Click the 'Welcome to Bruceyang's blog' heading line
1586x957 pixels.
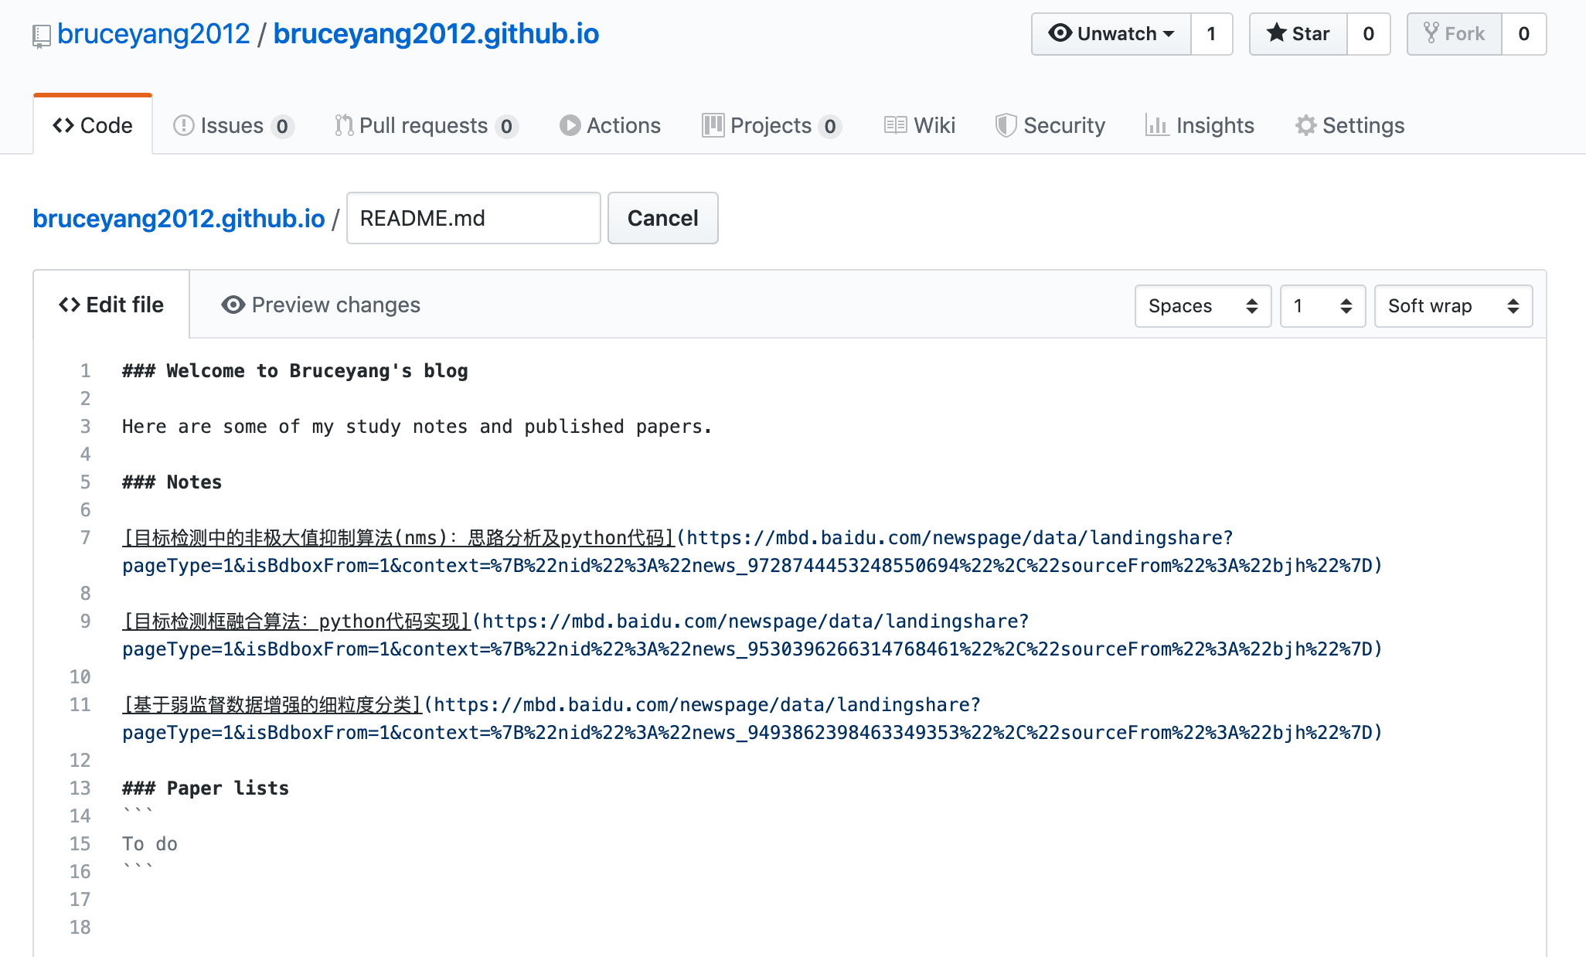295,371
